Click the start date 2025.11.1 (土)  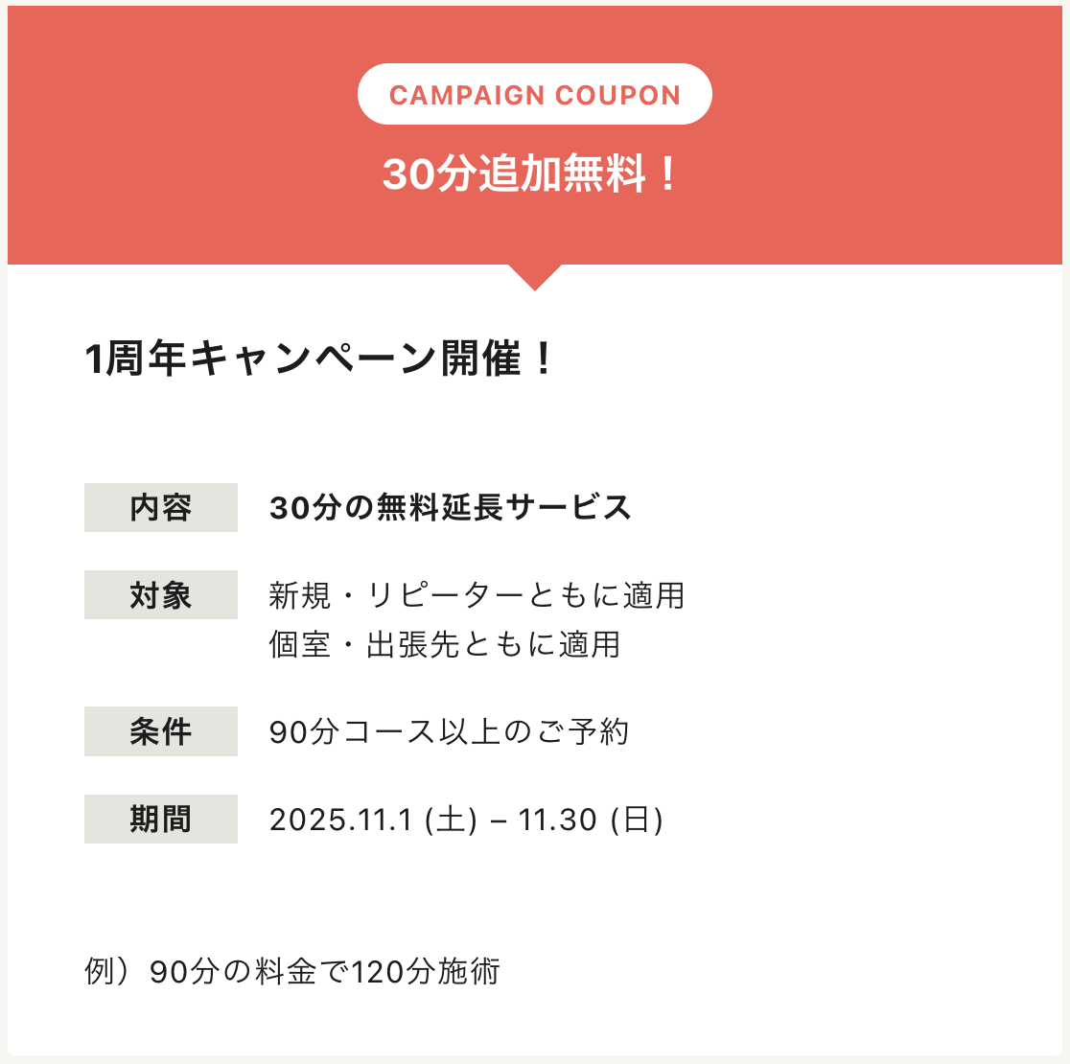tap(373, 820)
